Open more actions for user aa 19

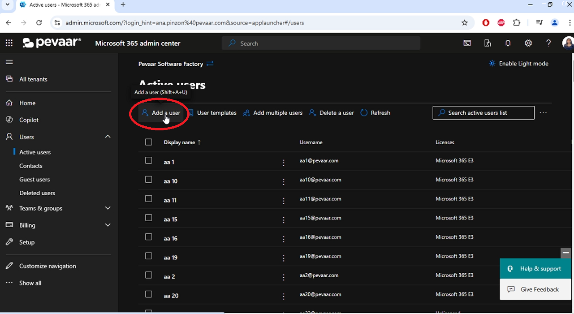284,258
